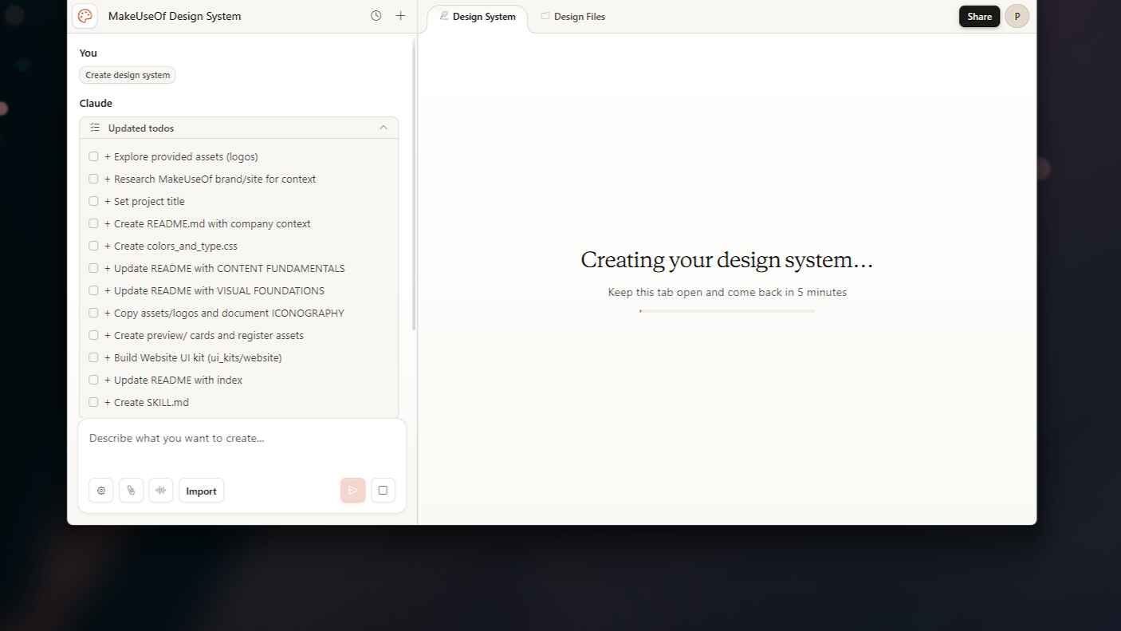Mark Update README with index as done
Screen dimensions: 1121x631
pyautogui.click(x=93, y=380)
